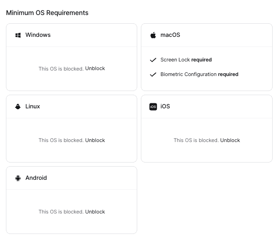Select the iOS card title
The image size is (279, 239).
165,107
